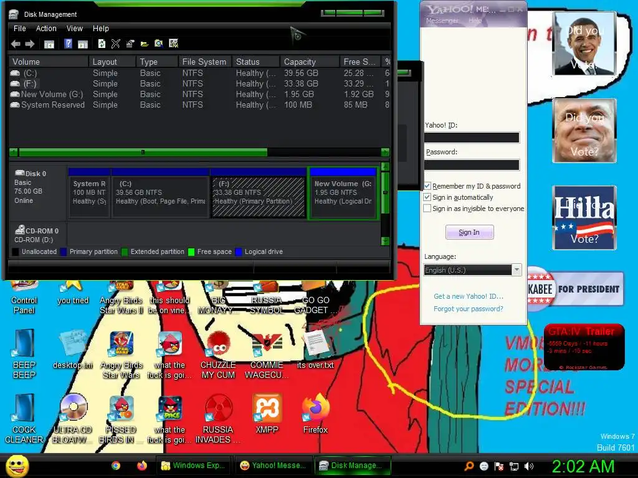The width and height of the screenshot is (638, 478).
Task: Click the Yahoo! ID input field
Action: point(472,138)
